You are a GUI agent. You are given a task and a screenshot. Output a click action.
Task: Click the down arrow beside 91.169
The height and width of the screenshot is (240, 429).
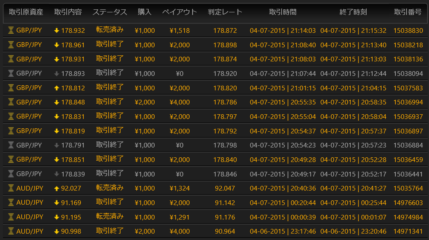coord(56,202)
